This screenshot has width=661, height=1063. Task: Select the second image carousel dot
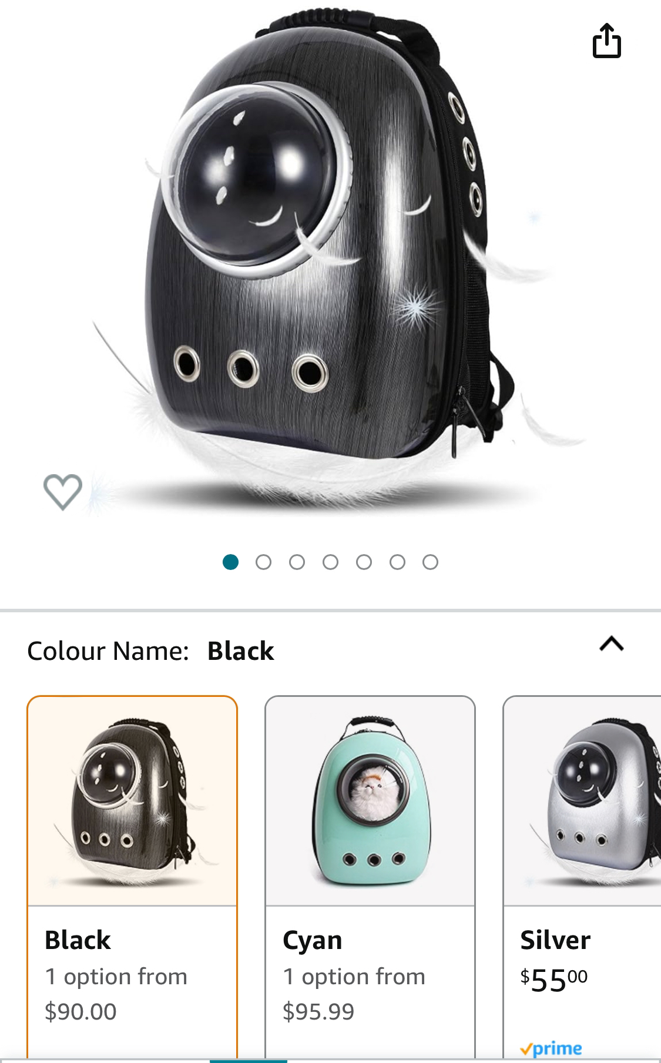click(x=264, y=562)
